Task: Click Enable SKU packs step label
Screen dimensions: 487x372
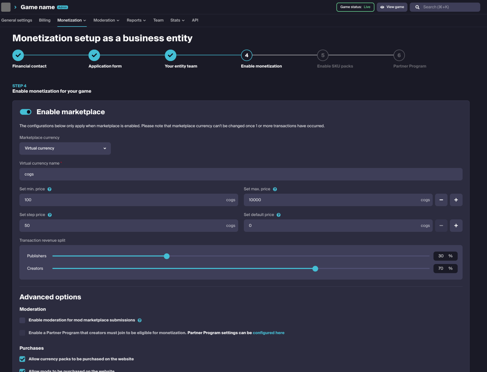Action: 335,66
